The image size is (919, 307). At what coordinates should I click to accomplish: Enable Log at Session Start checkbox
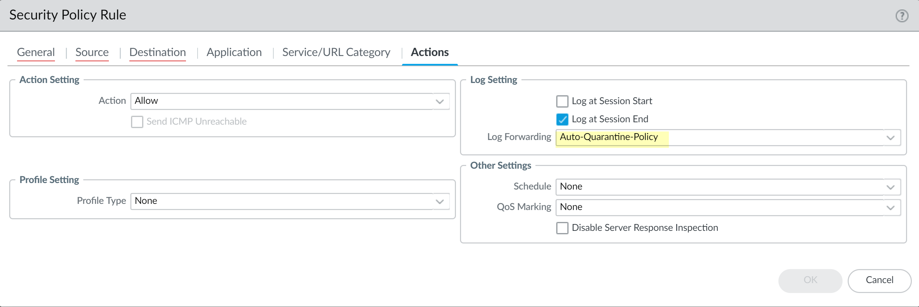click(562, 101)
